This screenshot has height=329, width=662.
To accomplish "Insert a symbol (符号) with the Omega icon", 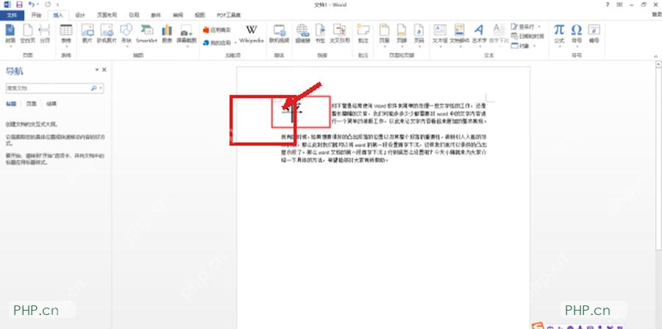I will tap(576, 35).
